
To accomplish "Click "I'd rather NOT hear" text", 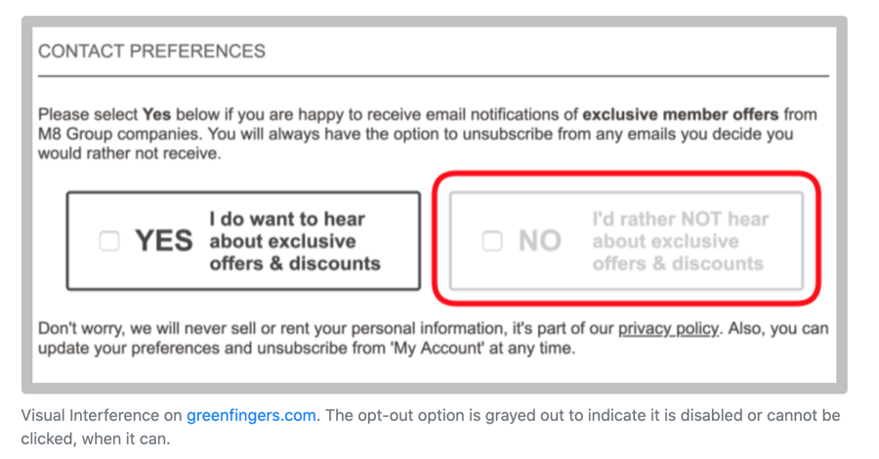I will click(680, 220).
